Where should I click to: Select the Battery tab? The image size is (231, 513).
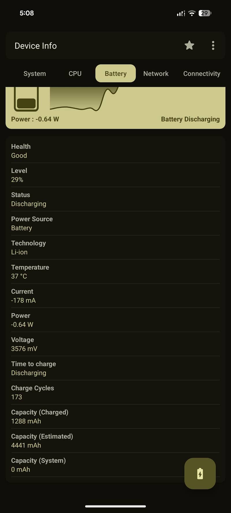pos(115,73)
